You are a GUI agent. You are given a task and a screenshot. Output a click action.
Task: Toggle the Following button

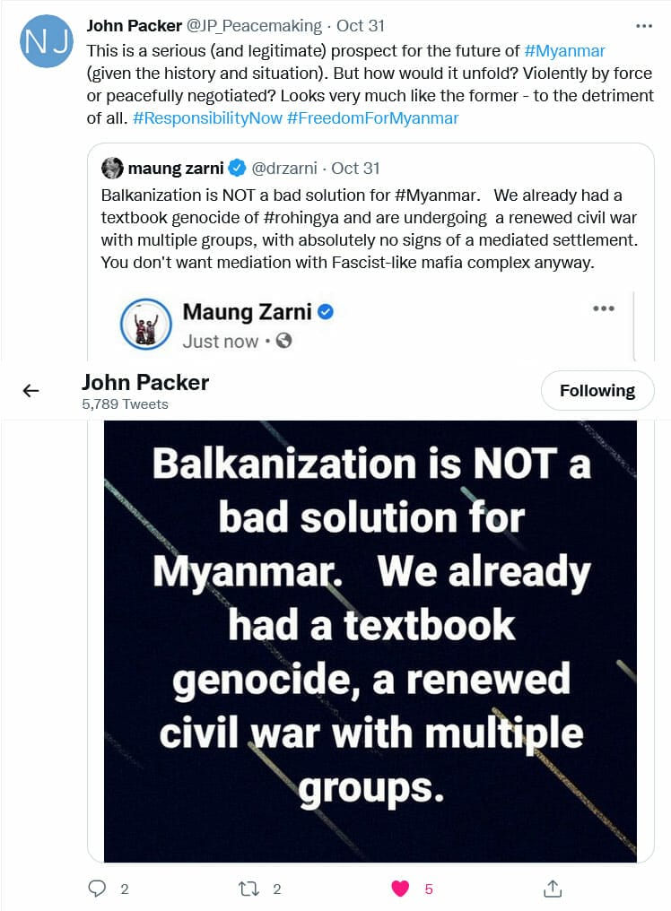coord(597,390)
